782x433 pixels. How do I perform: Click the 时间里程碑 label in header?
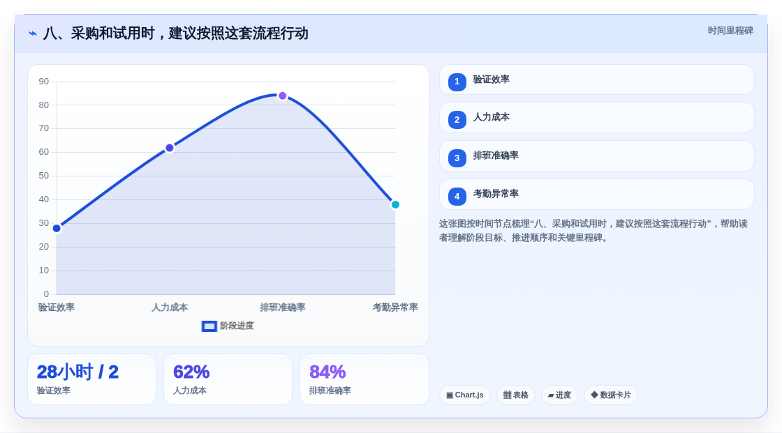[x=730, y=31]
